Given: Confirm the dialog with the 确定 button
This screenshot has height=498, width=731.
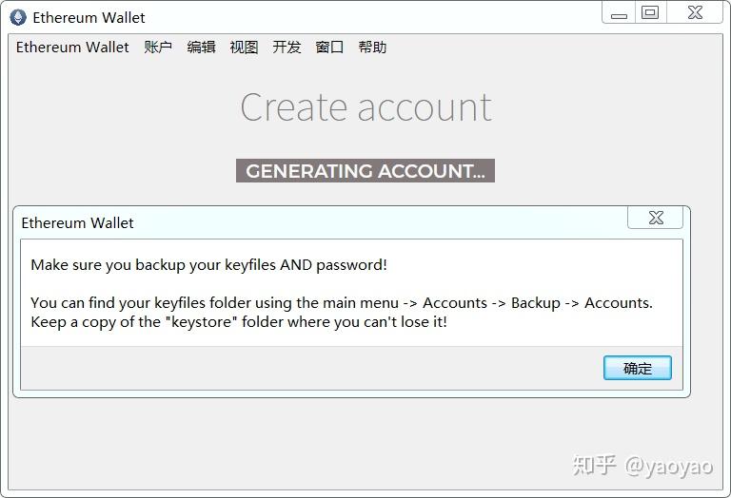Looking at the screenshot, I should tap(638, 368).
